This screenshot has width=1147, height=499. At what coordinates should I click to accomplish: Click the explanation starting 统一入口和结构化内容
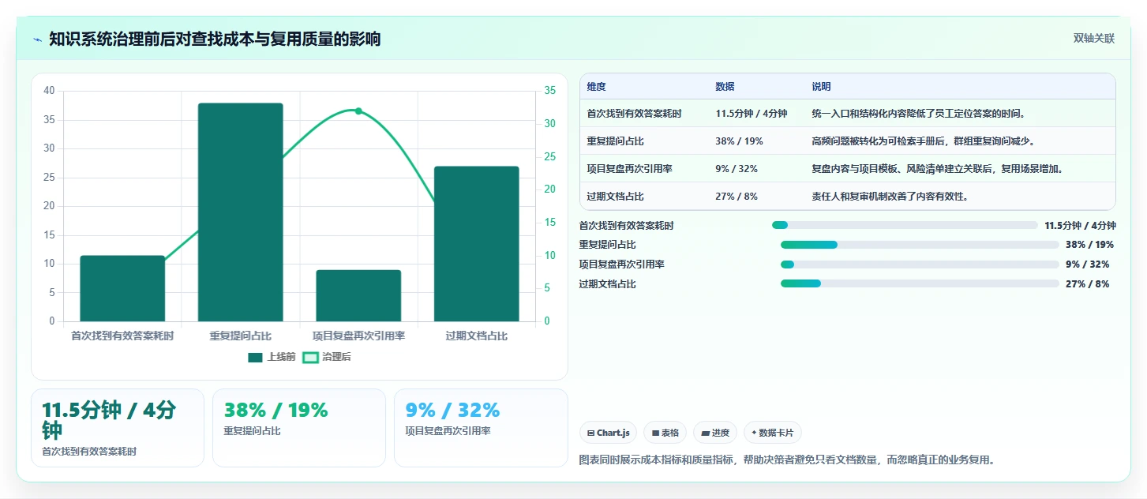919,114
